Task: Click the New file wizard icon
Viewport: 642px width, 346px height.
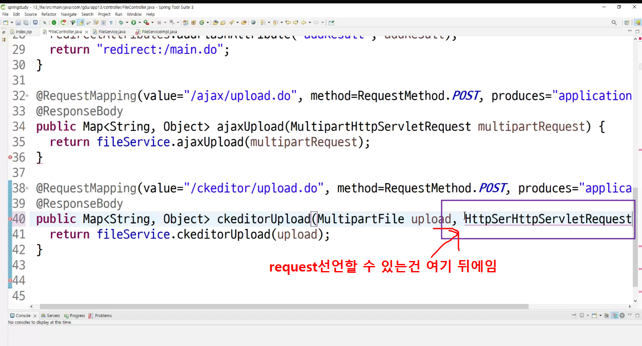Action: [x=6, y=23]
